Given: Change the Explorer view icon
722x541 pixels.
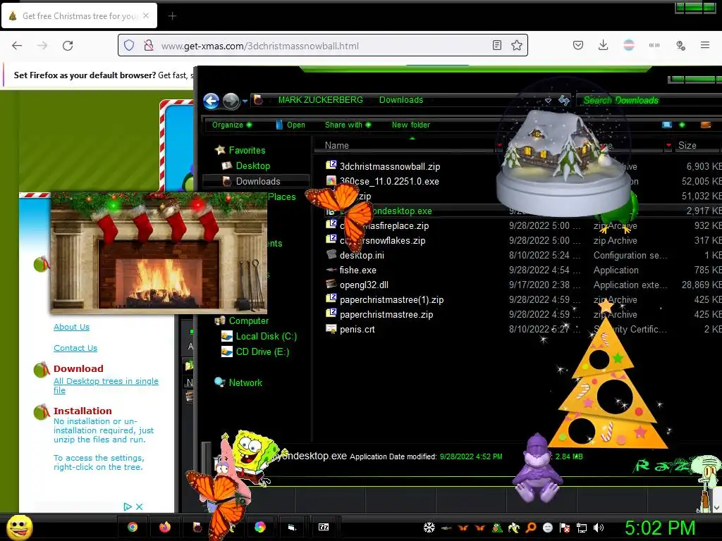Looking at the screenshot, I should (667, 125).
